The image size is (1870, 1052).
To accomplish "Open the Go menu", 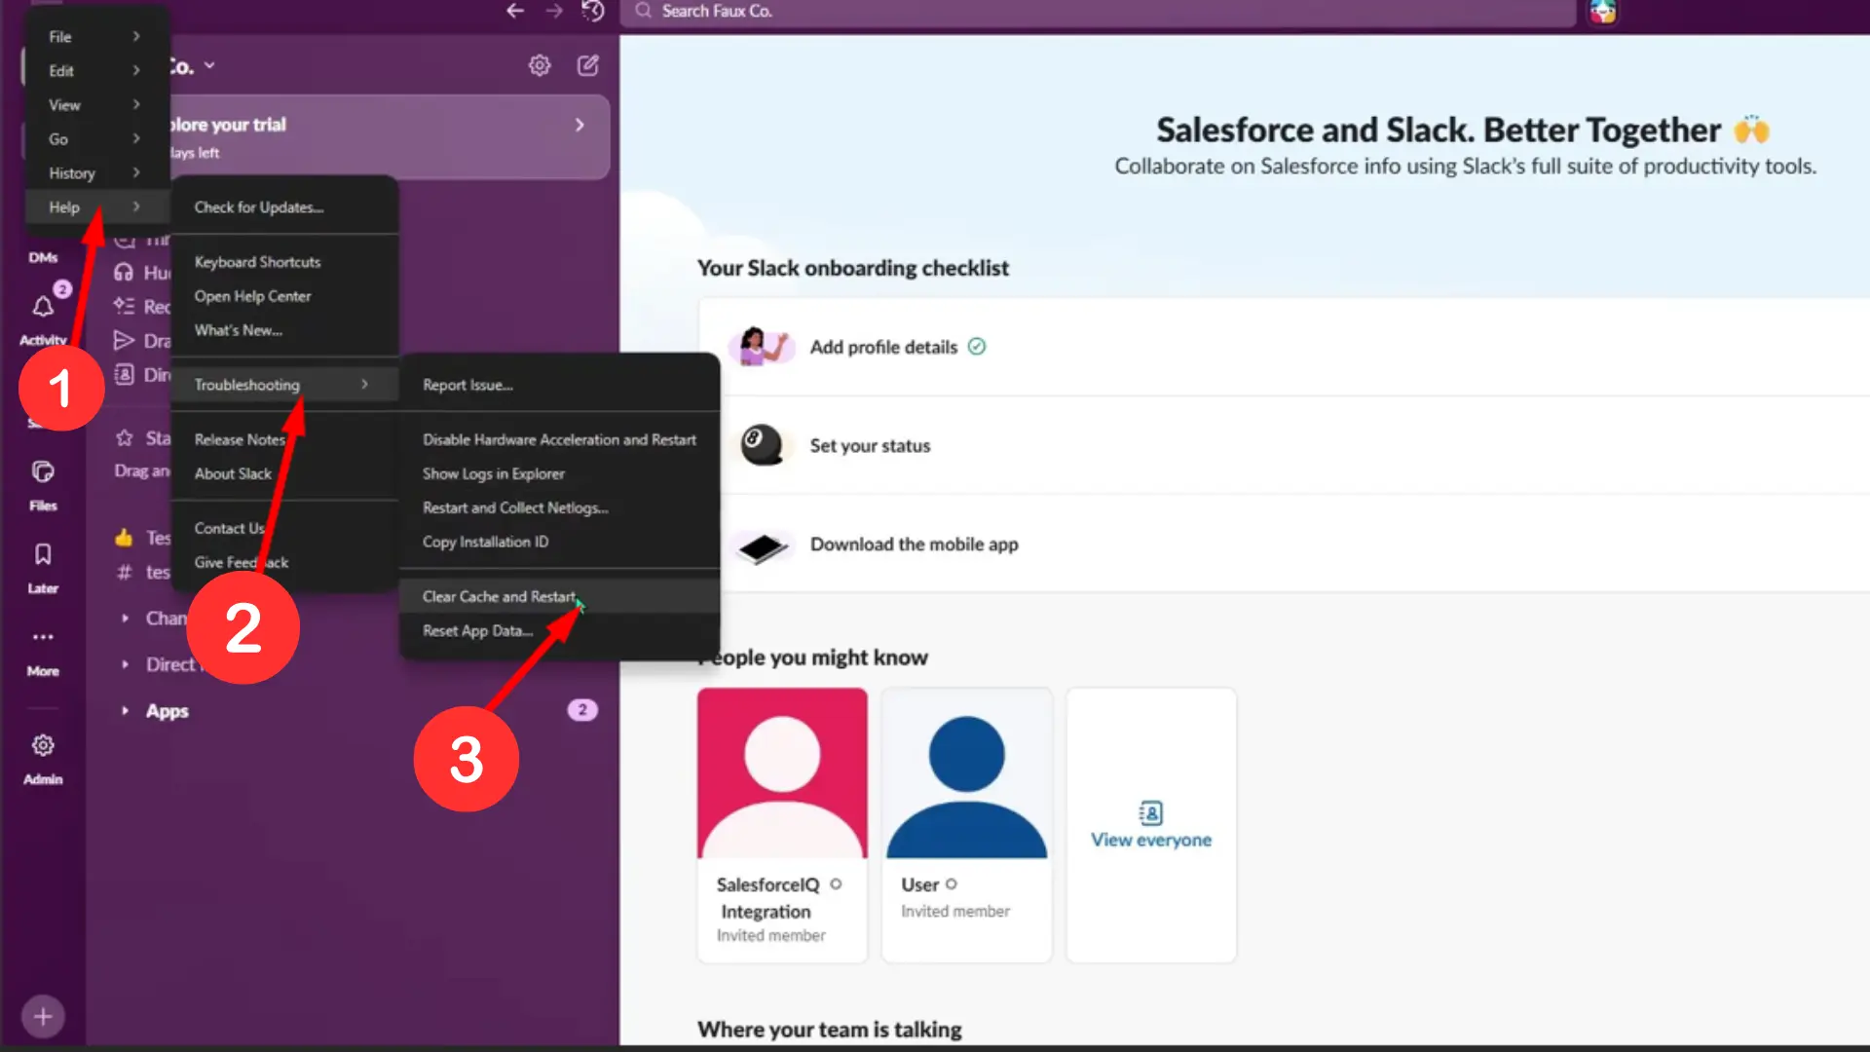I will tap(96, 138).
